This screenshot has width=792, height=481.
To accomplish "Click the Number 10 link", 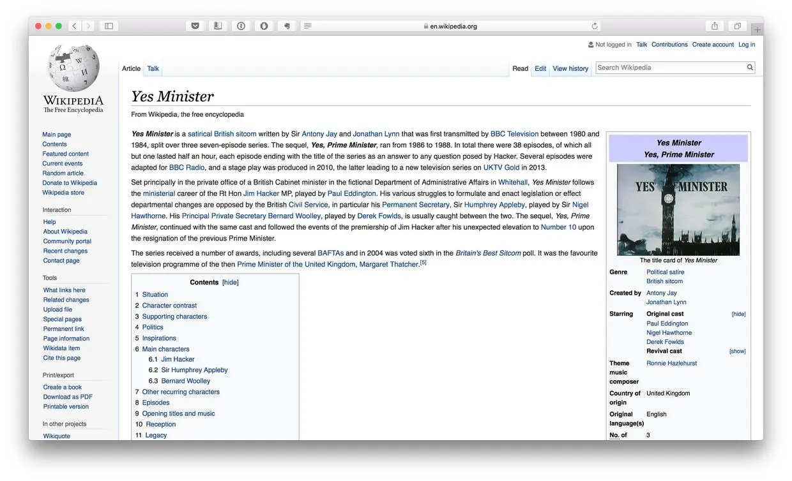I will pos(558,227).
